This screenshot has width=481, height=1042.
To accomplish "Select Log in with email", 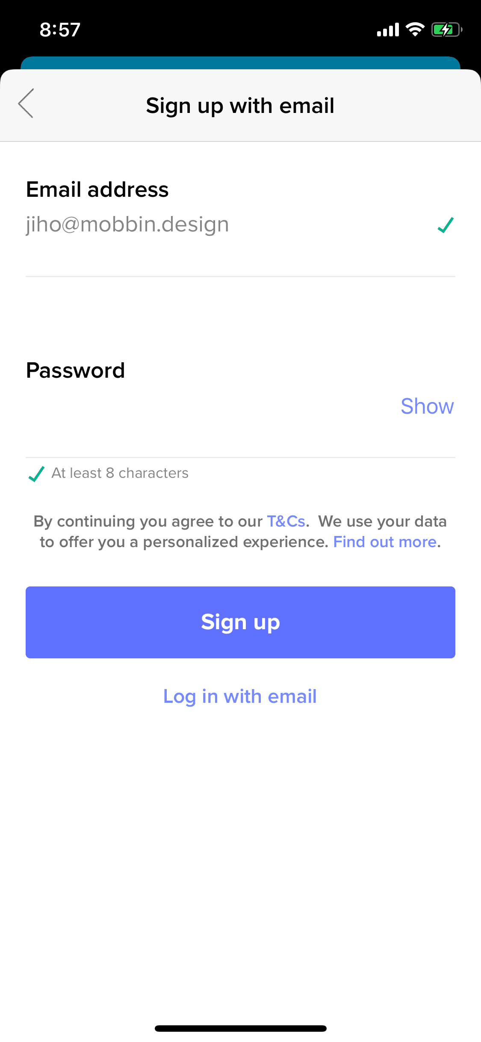I will point(240,696).
